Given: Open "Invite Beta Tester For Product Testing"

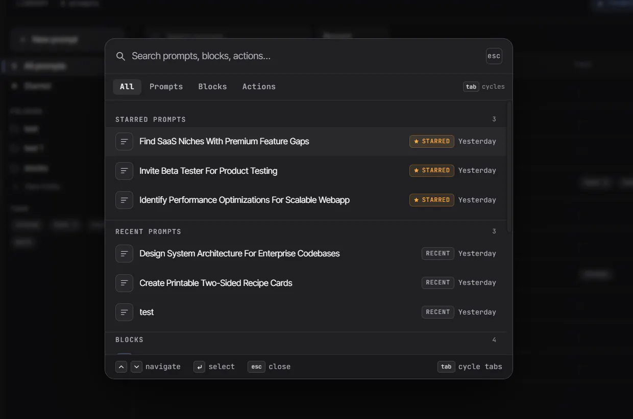Looking at the screenshot, I should tap(306, 171).
